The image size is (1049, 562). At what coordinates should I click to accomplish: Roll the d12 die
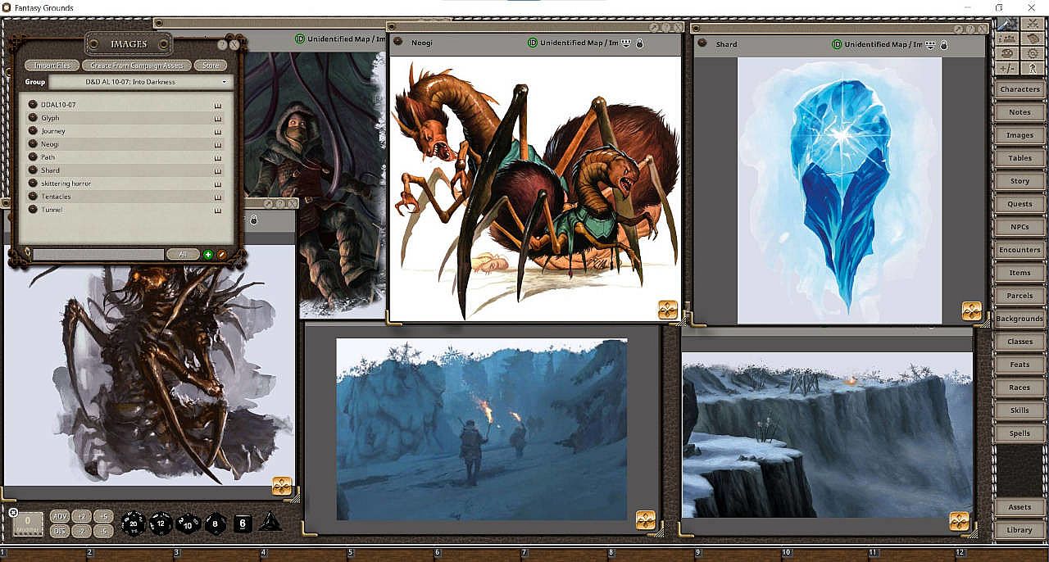click(161, 522)
